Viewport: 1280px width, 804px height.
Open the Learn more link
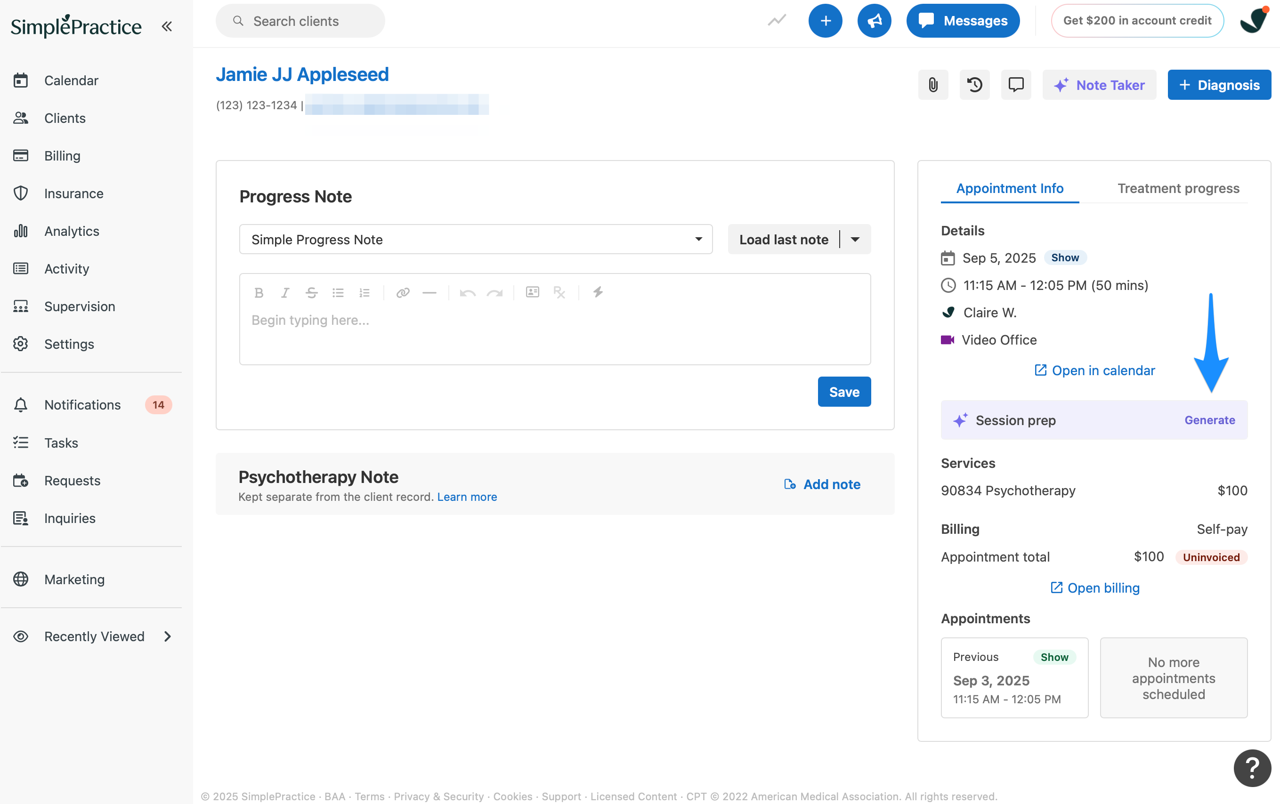coord(467,497)
